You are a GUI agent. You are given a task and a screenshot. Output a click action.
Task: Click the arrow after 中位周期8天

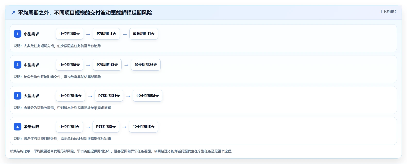tap(88, 65)
